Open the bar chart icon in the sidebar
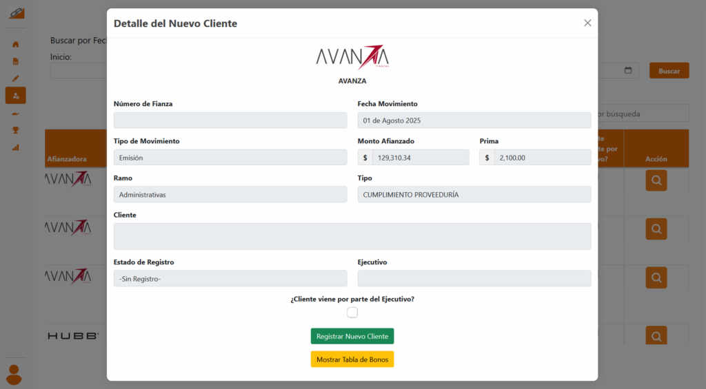 point(15,147)
